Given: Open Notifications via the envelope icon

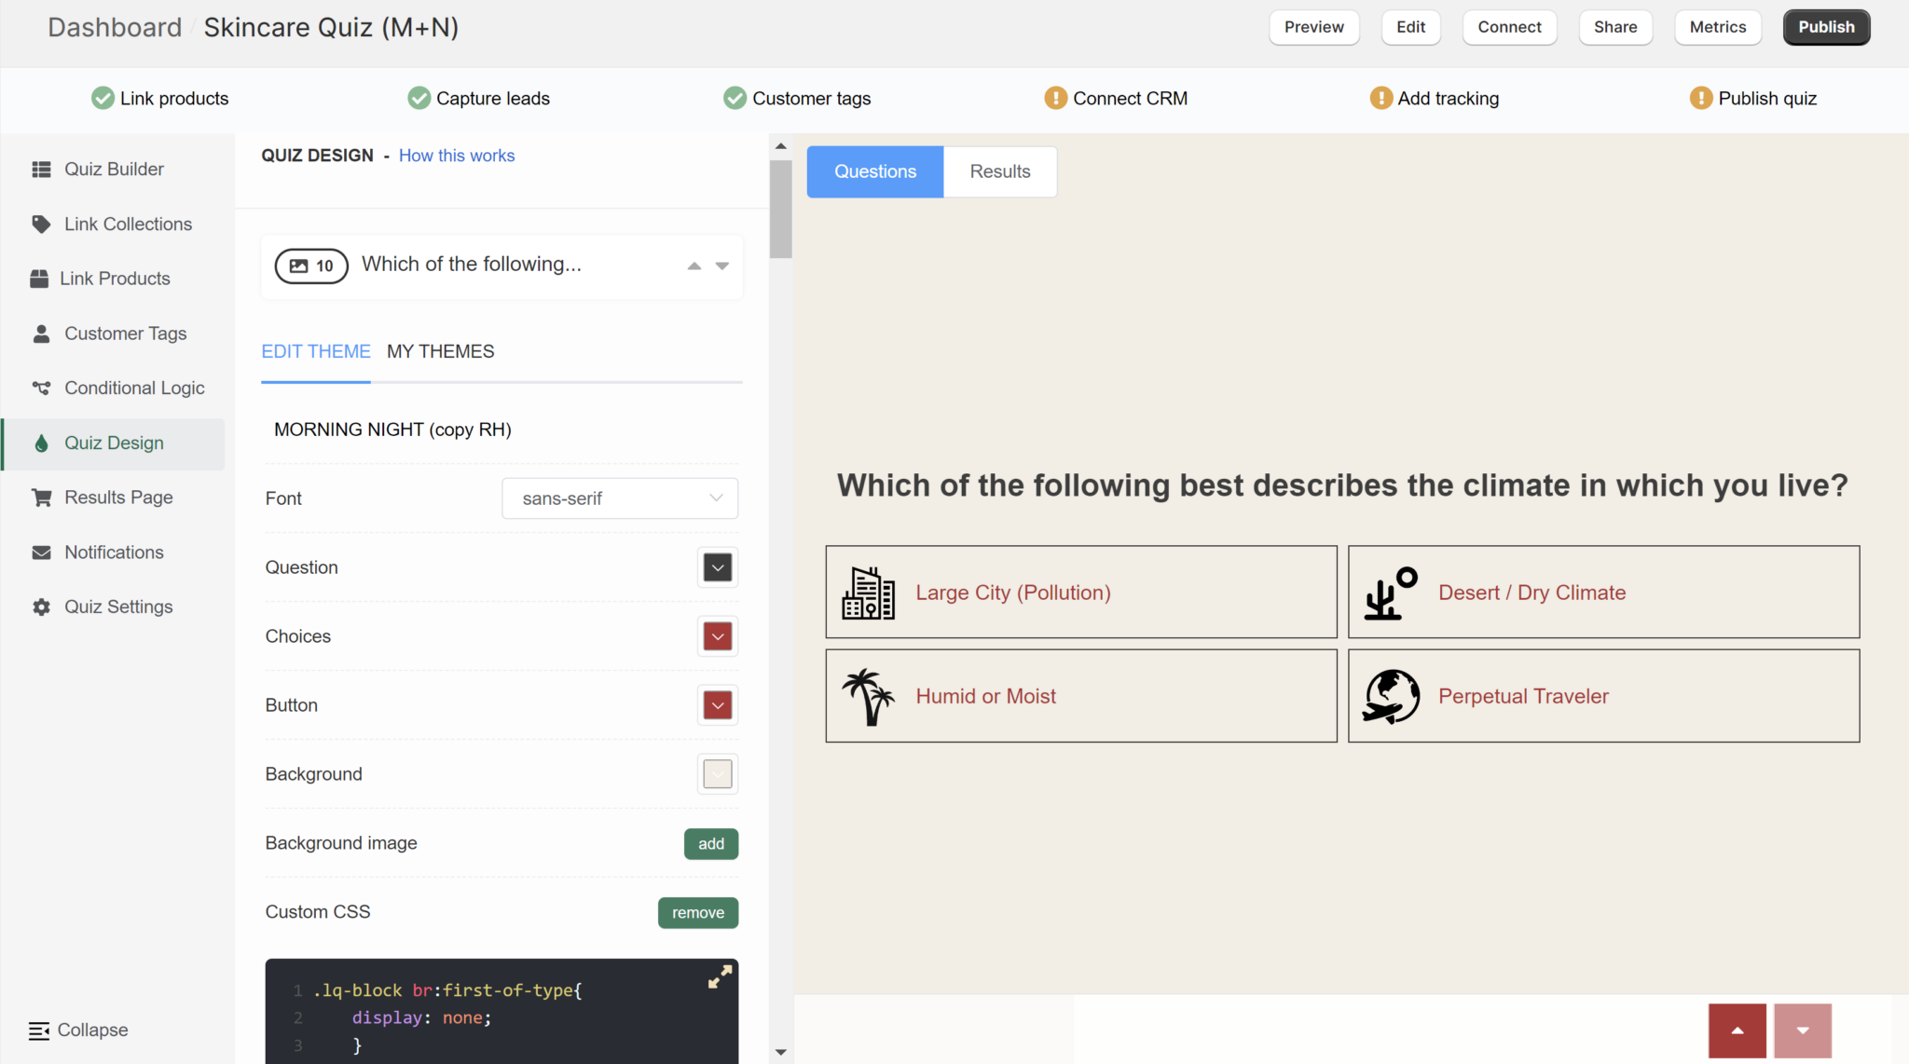Looking at the screenshot, I should pos(41,552).
